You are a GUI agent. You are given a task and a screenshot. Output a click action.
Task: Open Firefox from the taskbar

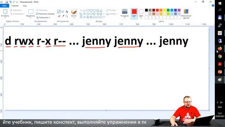[x=220, y=49]
